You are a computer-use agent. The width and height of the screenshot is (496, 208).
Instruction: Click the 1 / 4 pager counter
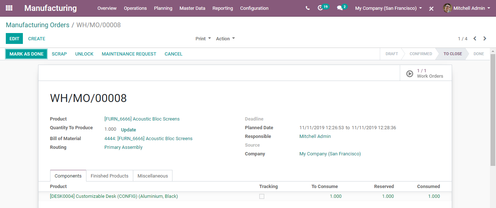(x=463, y=38)
